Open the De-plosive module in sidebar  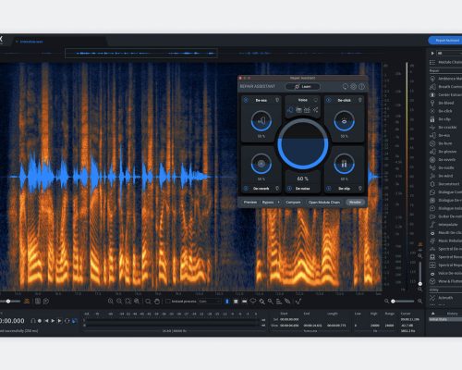point(445,152)
